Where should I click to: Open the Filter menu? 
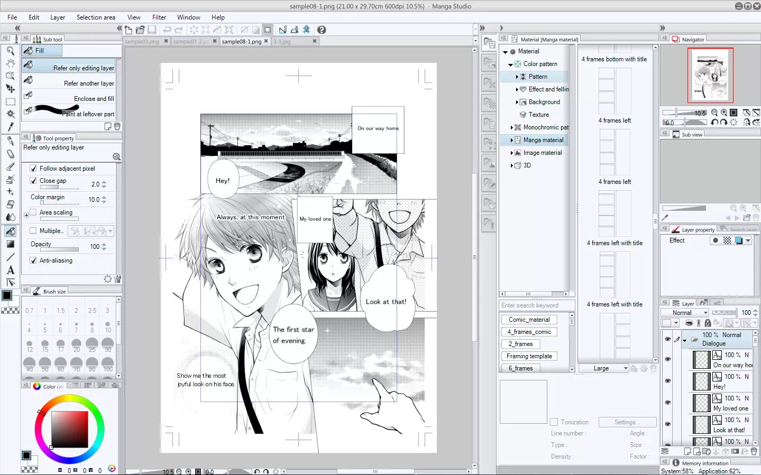tap(159, 17)
